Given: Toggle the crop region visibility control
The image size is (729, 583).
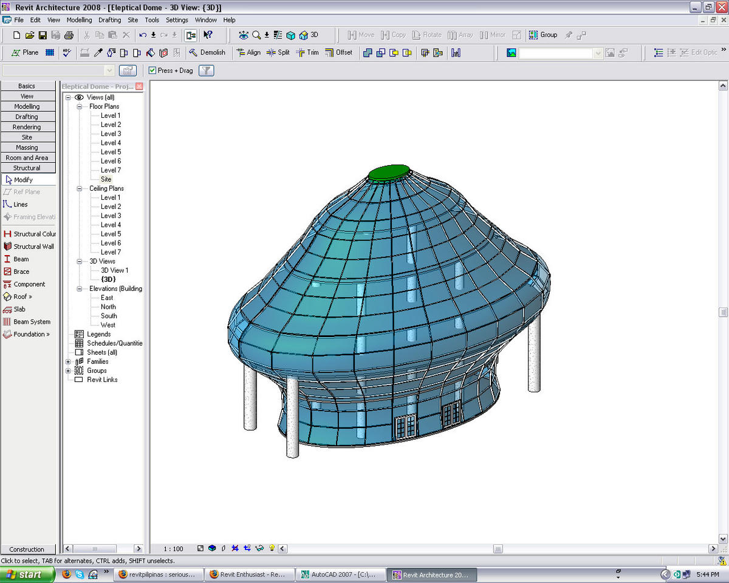Looking at the screenshot, I should point(247,548).
